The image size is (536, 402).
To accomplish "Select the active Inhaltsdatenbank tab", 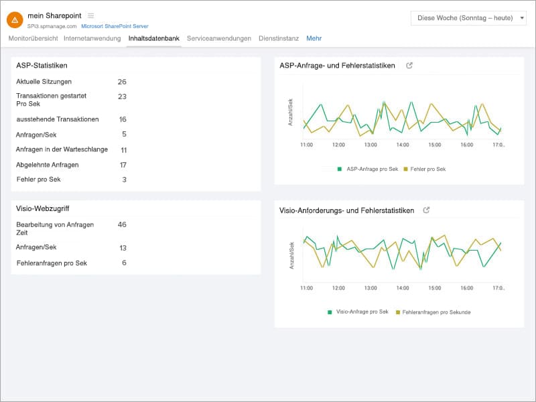I will 155,39.
